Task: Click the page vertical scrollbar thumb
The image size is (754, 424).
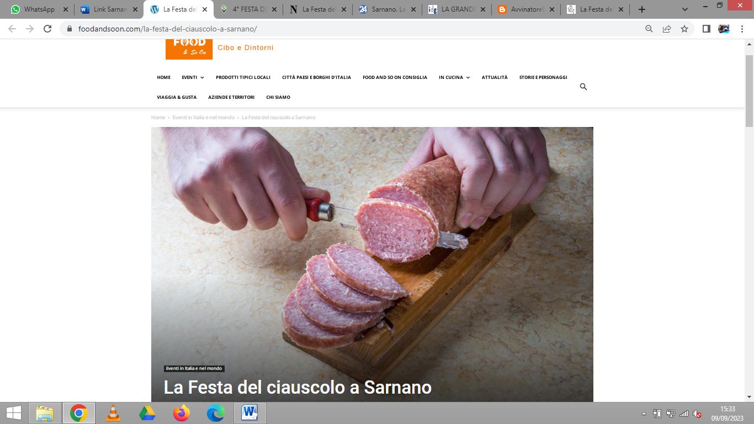Action: click(x=749, y=91)
